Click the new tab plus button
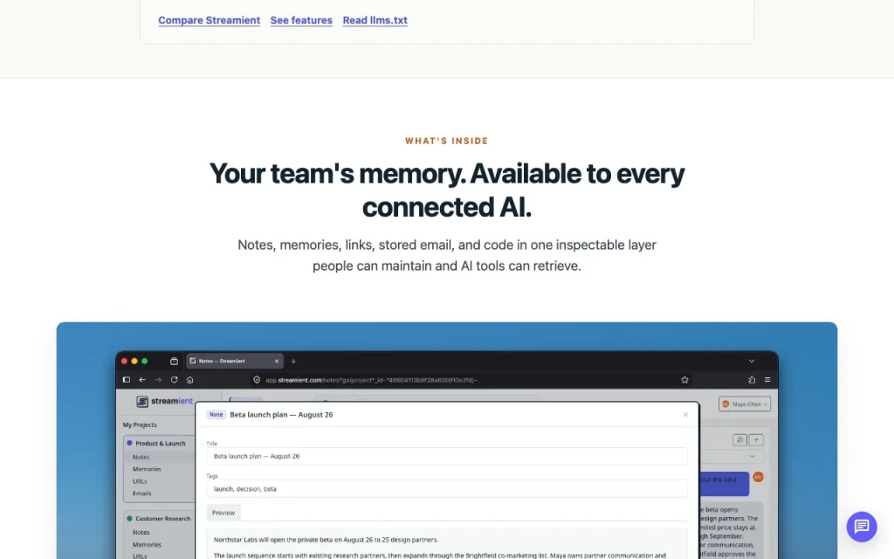 [293, 361]
